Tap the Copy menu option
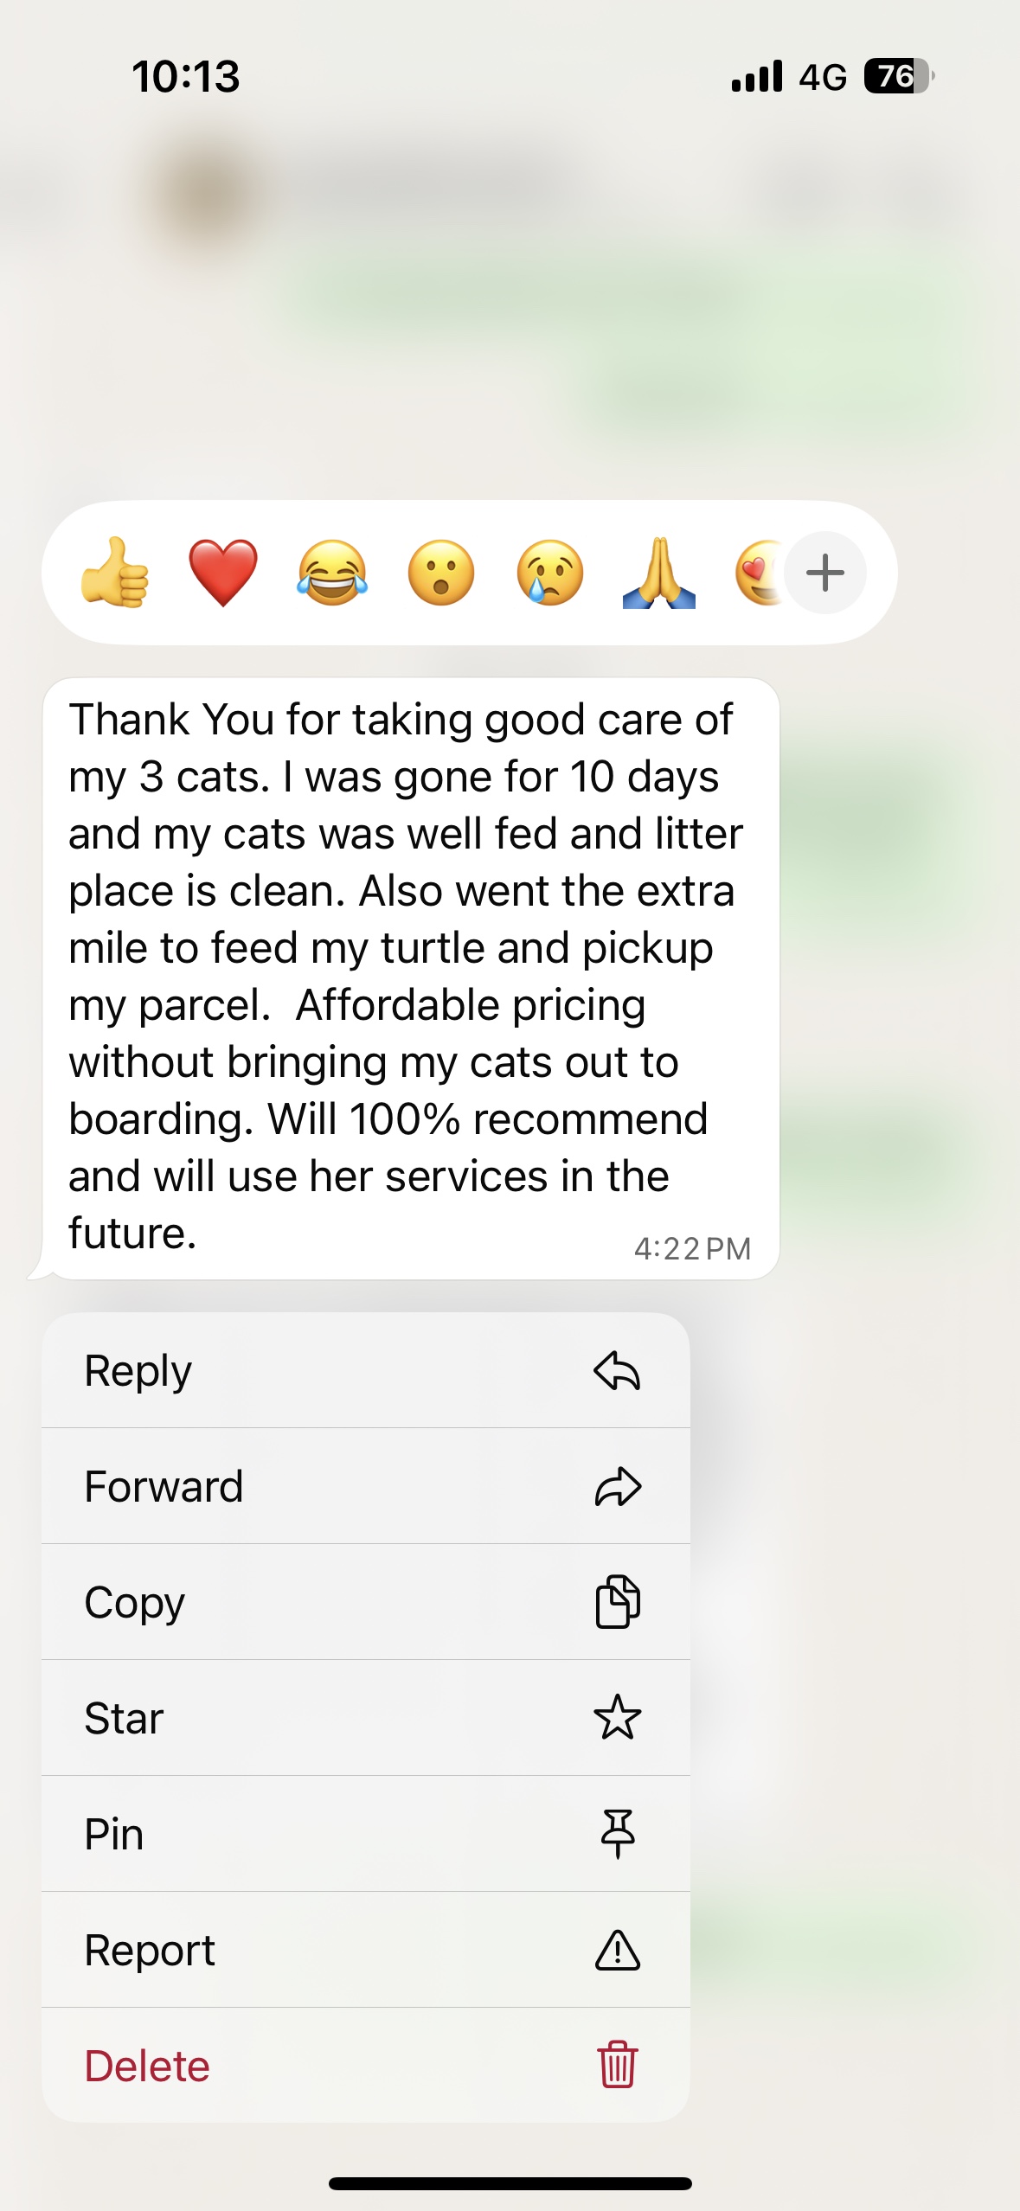This screenshot has height=2211, width=1020. click(x=365, y=1602)
